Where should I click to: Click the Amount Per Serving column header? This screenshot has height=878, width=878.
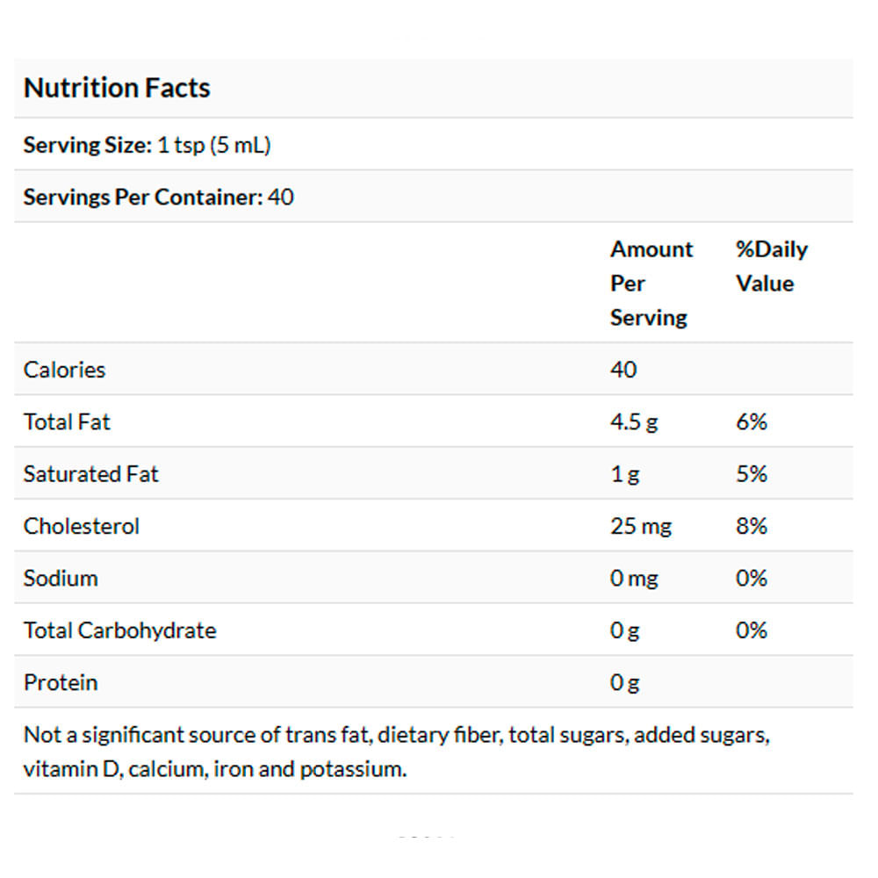pos(651,283)
